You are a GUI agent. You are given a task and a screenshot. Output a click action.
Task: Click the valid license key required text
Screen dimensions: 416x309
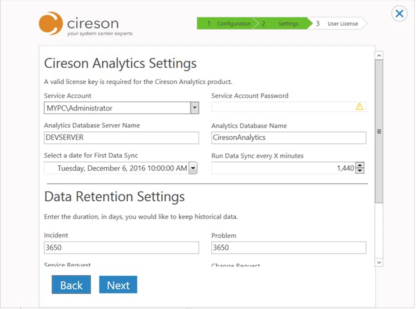[138, 82]
